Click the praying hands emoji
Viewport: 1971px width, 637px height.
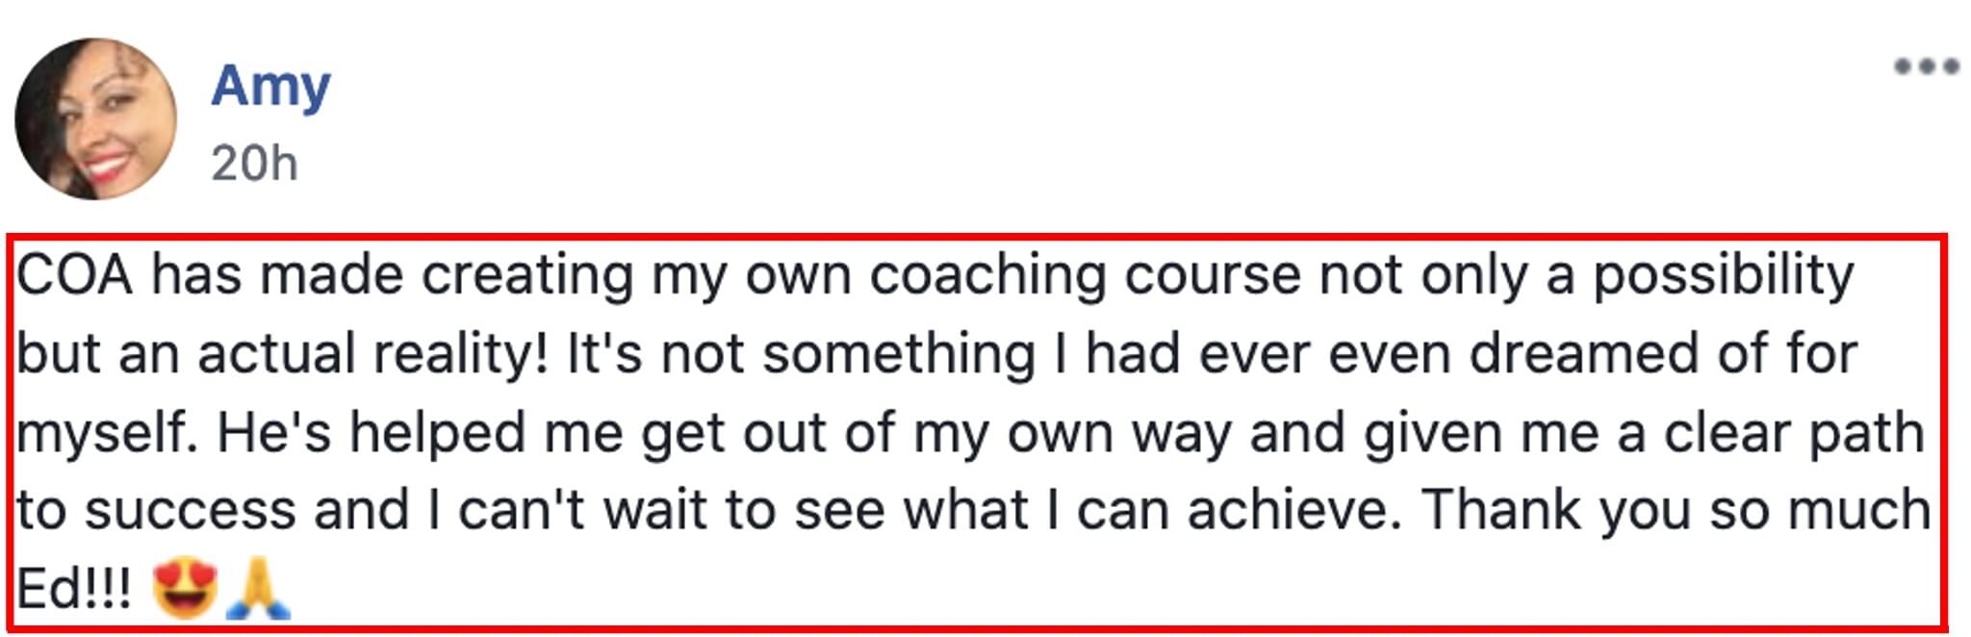pos(258,588)
